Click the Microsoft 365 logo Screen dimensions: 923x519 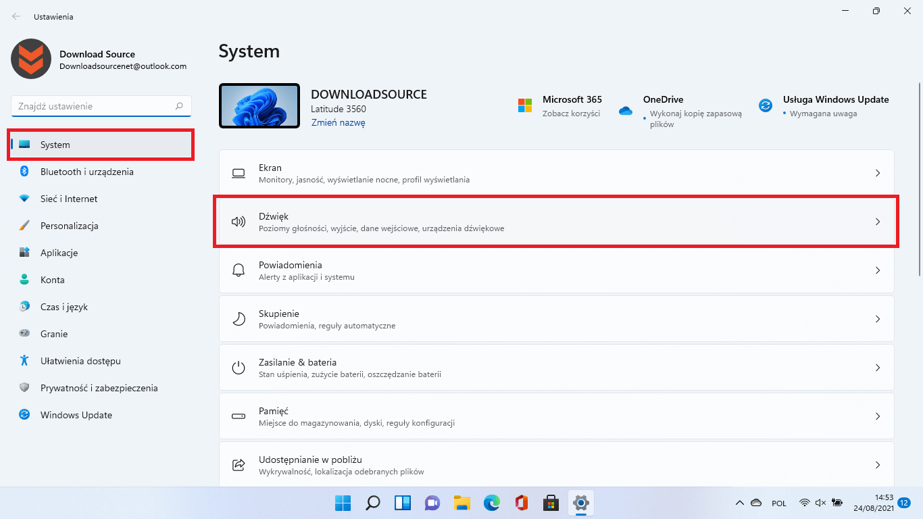tap(525, 105)
